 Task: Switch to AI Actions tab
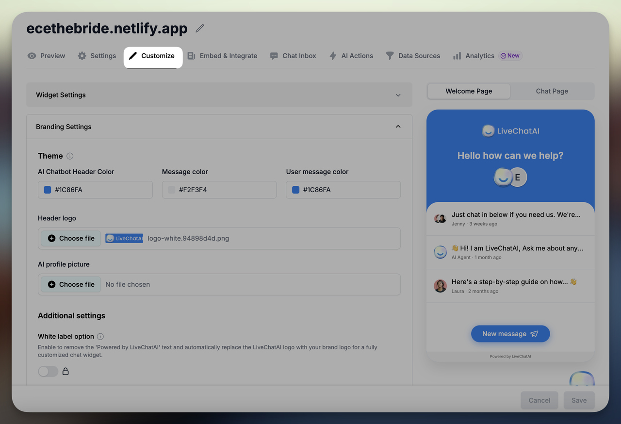coord(351,56)
